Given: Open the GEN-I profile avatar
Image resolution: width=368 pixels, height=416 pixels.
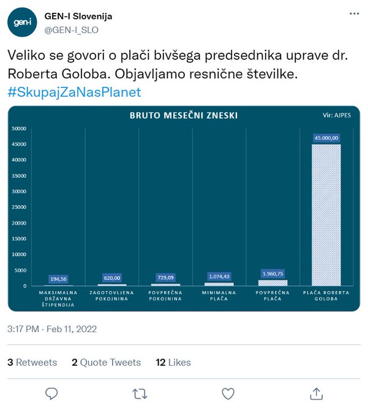Looking at the screenshot, I should [22, 22].
